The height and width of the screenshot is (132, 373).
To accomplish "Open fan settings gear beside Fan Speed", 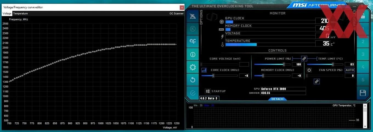I will [x=309, y=70].
